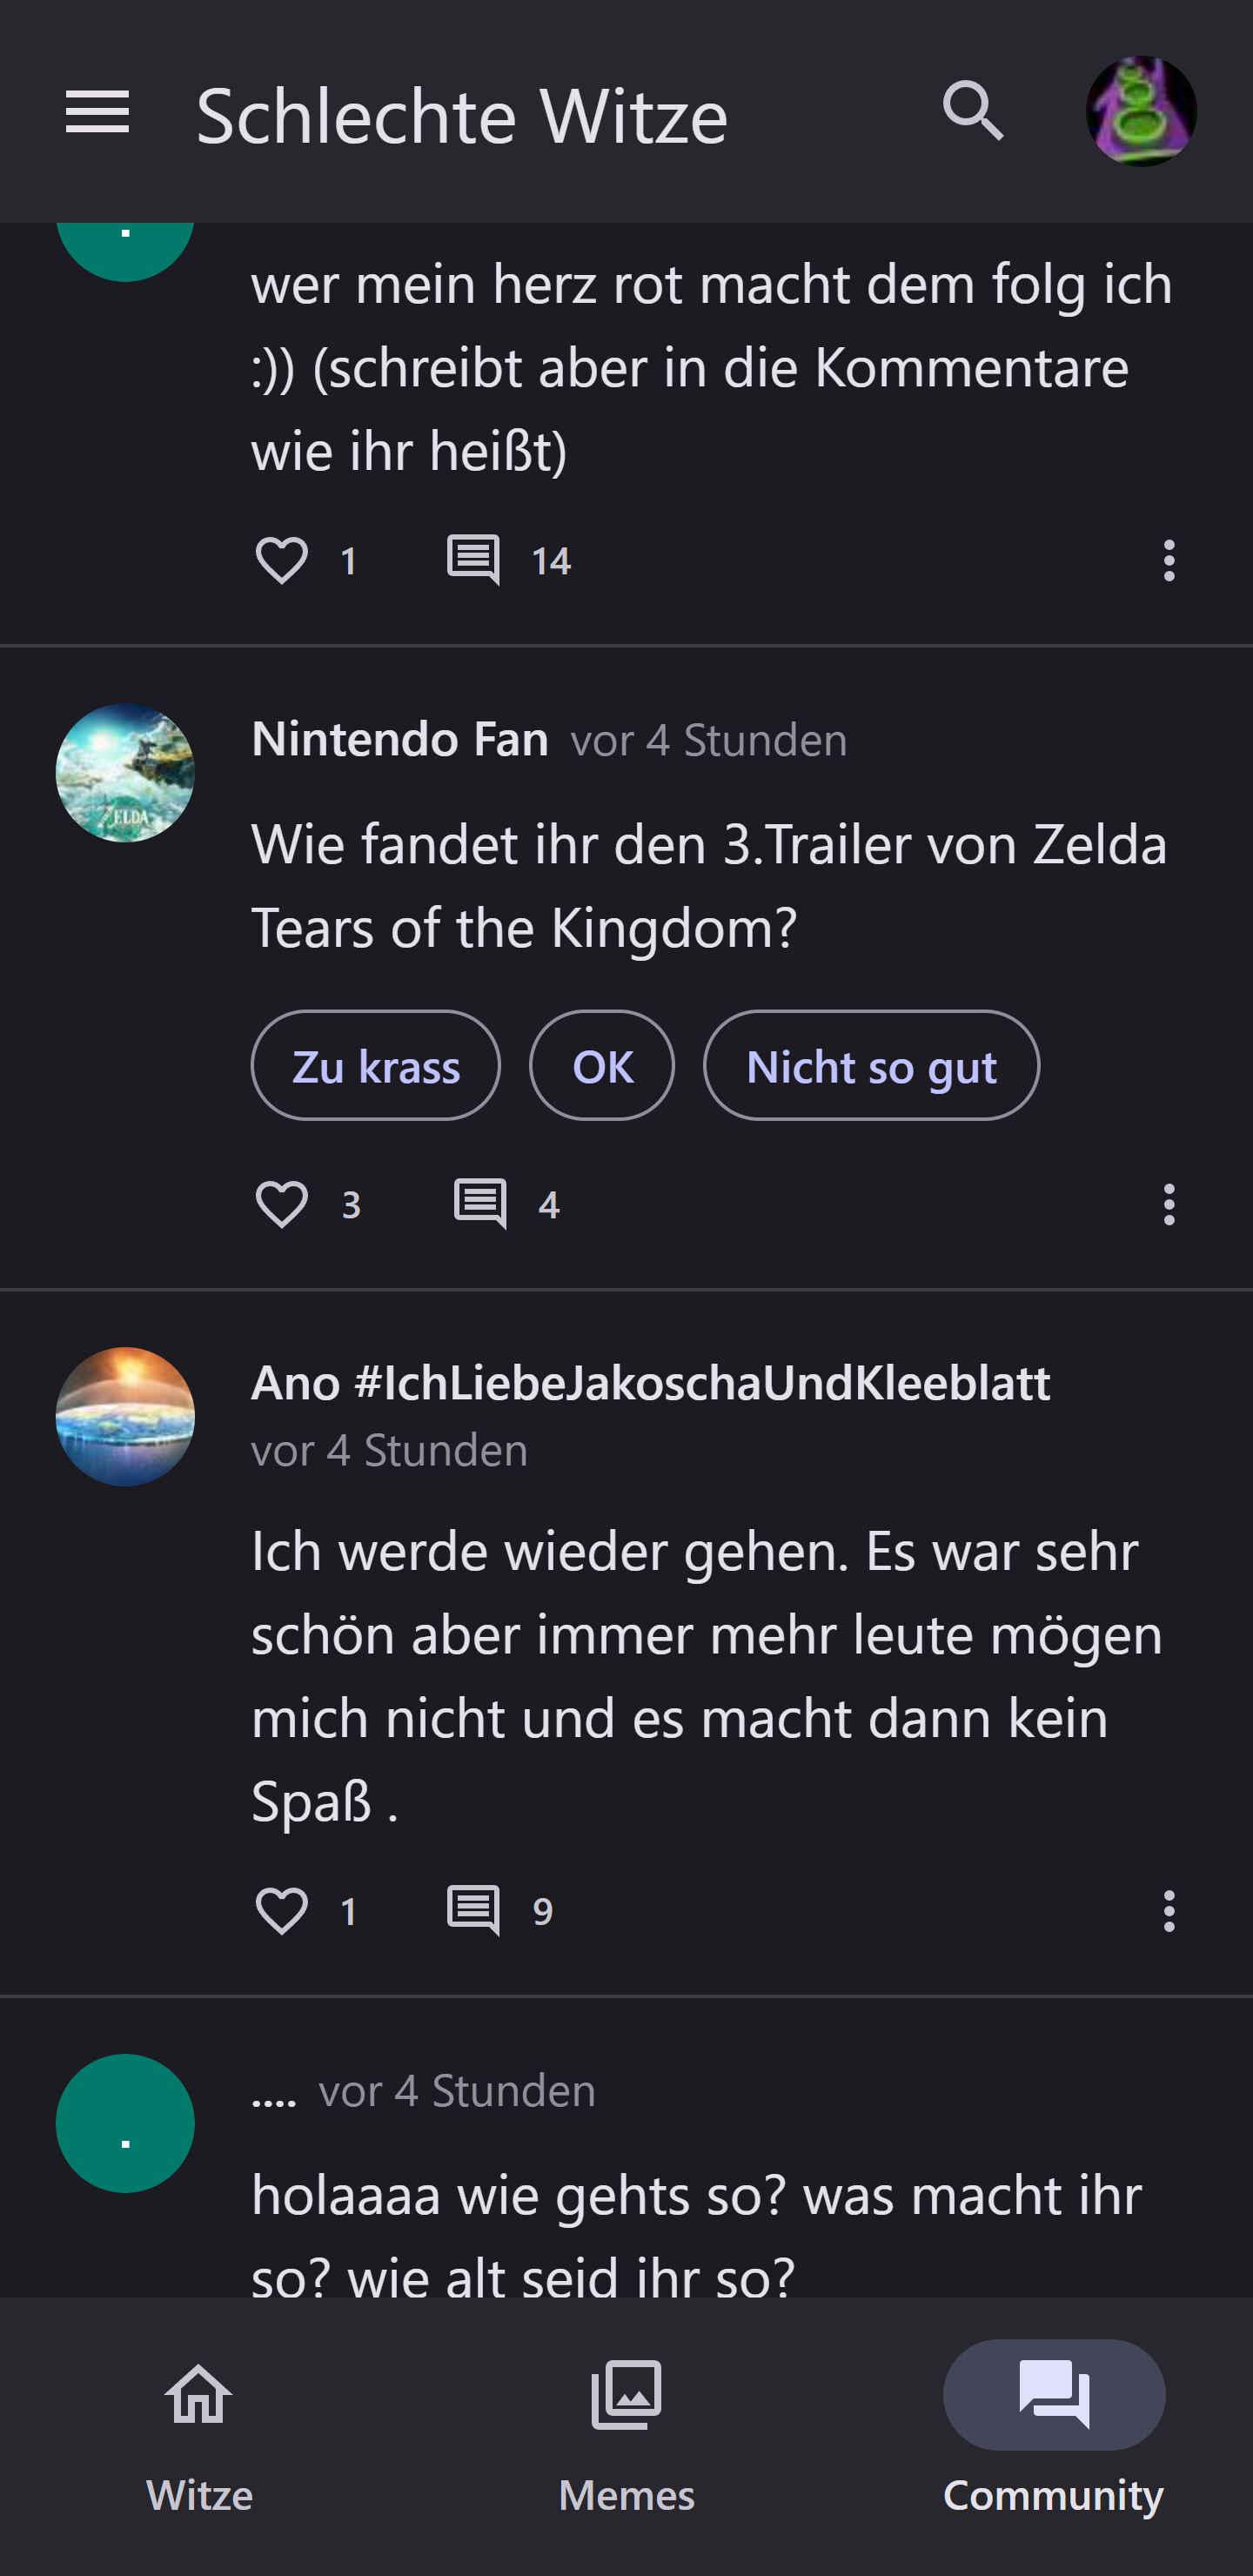Viewport: 1253px width, 2576px height.
Task: Open more options for Ano's post
Action: pos(1168,1911)
